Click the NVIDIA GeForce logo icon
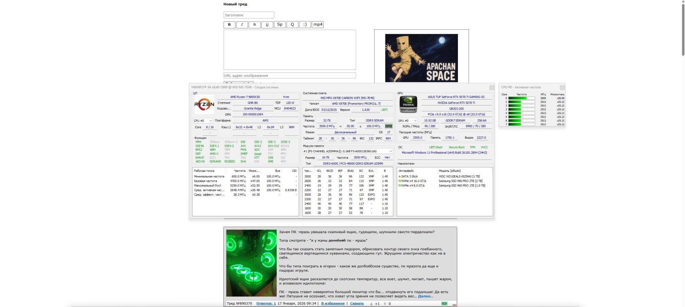Screen dimensions: 685x307 408,104
